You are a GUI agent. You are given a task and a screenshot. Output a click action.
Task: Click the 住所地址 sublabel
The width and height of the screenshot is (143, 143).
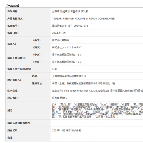pyautogui.click(x=37, y=83)
